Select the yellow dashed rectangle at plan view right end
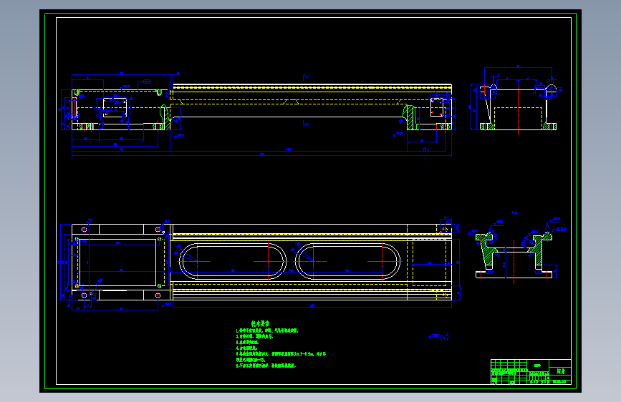 tap(429, 262)
